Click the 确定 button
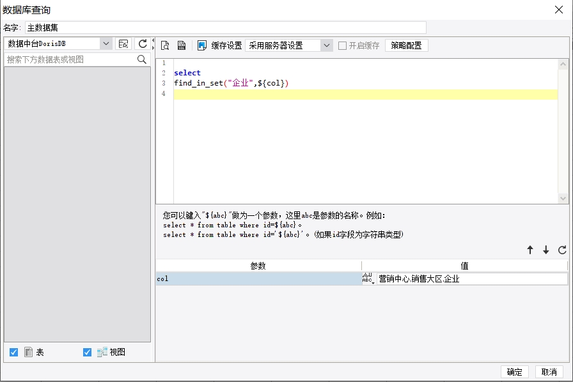The width and height of the screenshot is (573, 382). (x=515, y=372)
